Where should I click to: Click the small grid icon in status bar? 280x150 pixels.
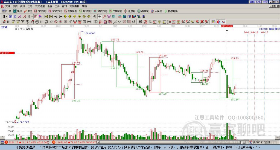[x=2, y=142]
